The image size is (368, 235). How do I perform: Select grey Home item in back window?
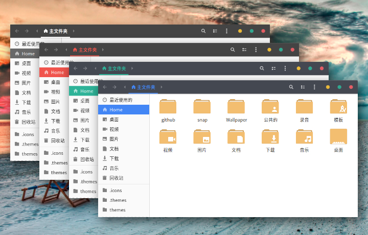pyautogui.click(x=25, y=54)
